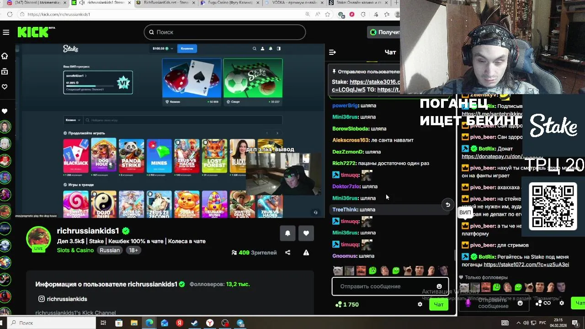The width and height of the screenshot is (585, 329).
Task: Switch to Stake online casino tab
Action: (359, 3)
